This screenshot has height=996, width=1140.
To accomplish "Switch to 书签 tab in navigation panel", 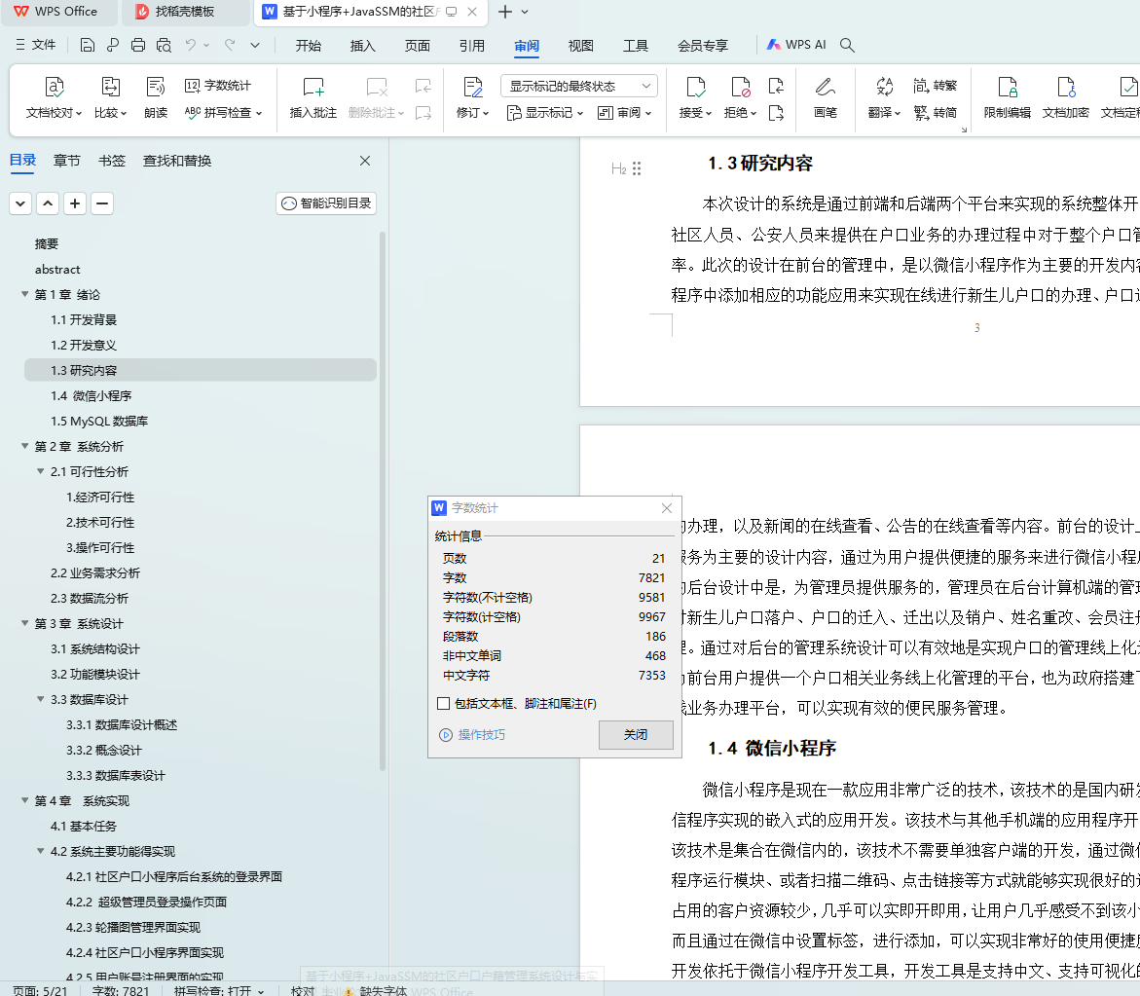I will pyautogui.click(x=112, y=161).
